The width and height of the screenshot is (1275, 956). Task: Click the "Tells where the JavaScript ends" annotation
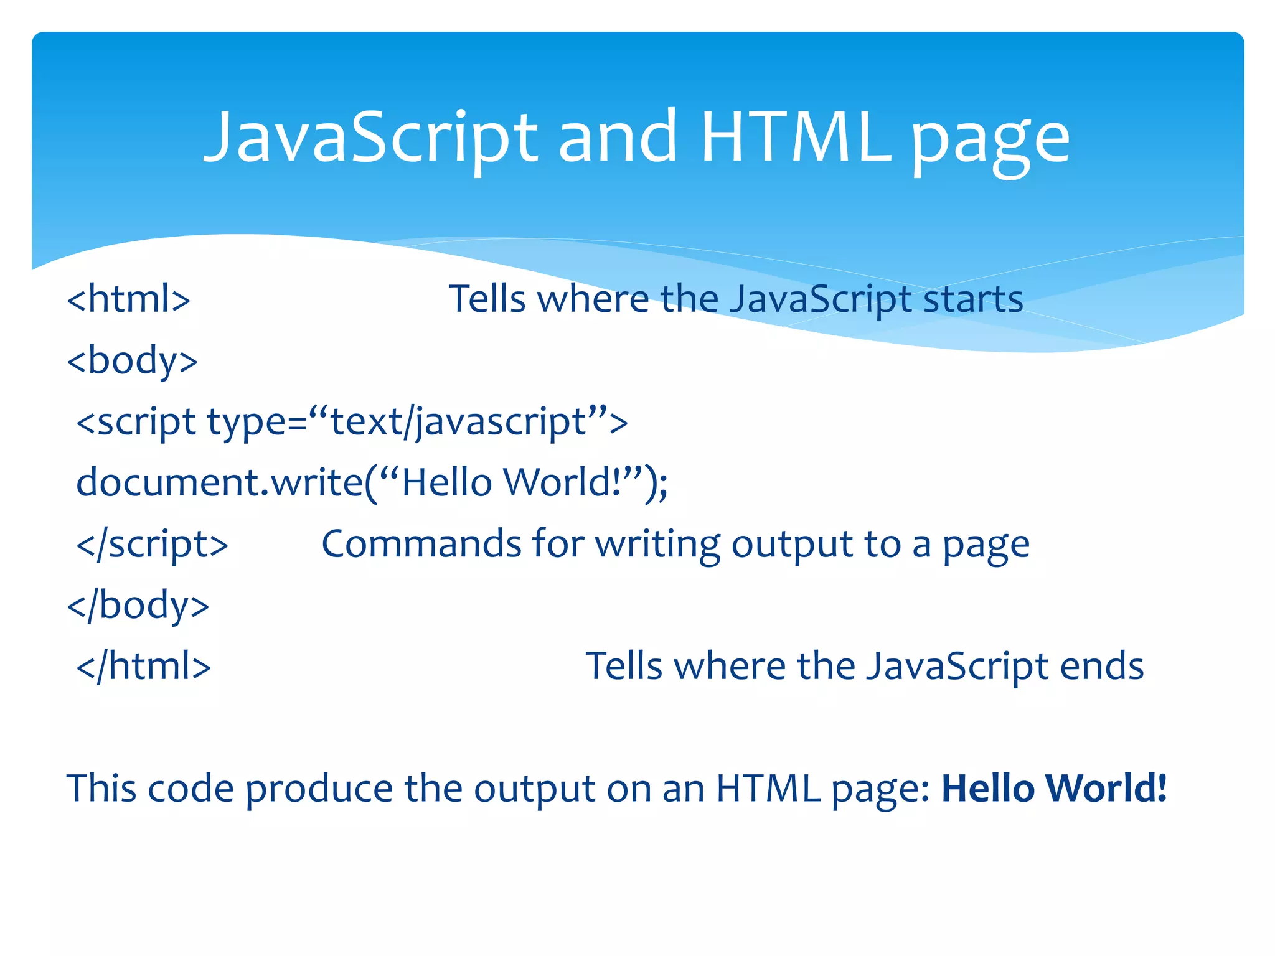click(865, 667)
